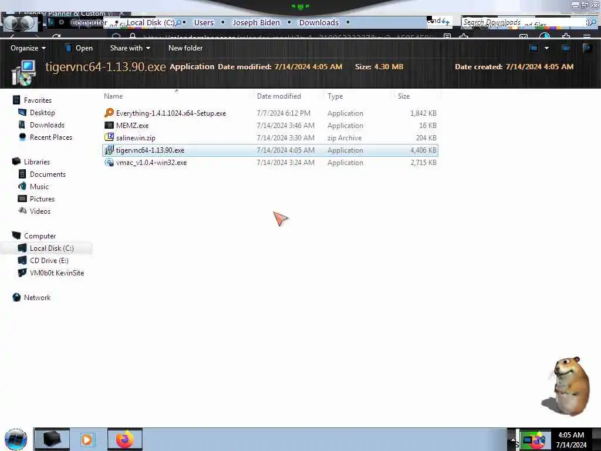The height and width of the screenshot is (451, 601).
Task: Click the Open button in toolbar
Action: 79,48
